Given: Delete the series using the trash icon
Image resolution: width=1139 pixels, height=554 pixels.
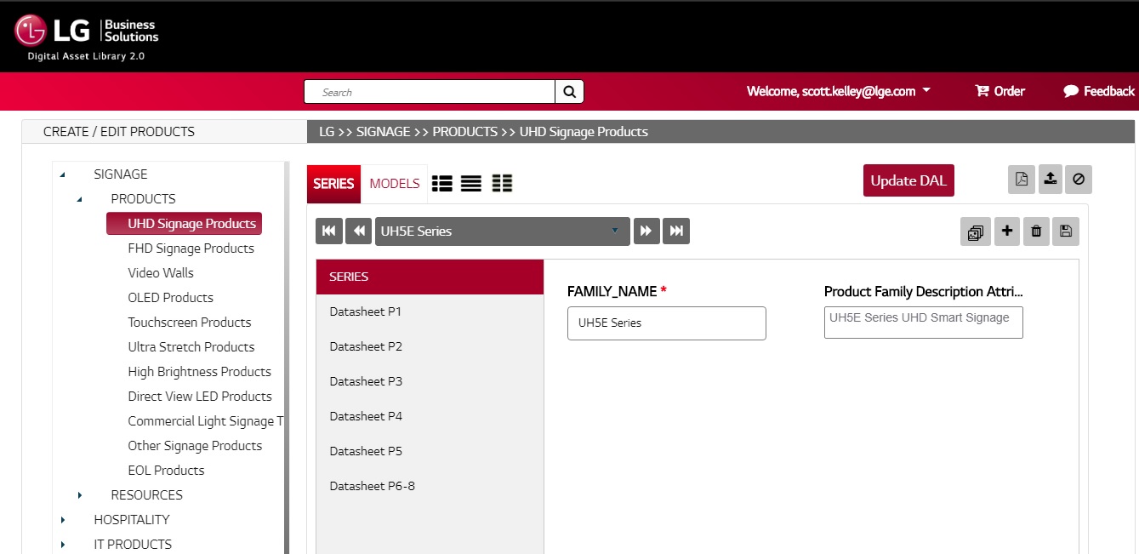Looking at the screenshot, I should pos(1036,231).
